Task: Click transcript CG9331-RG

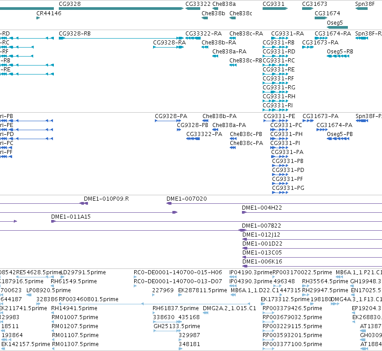Action: 275,92
